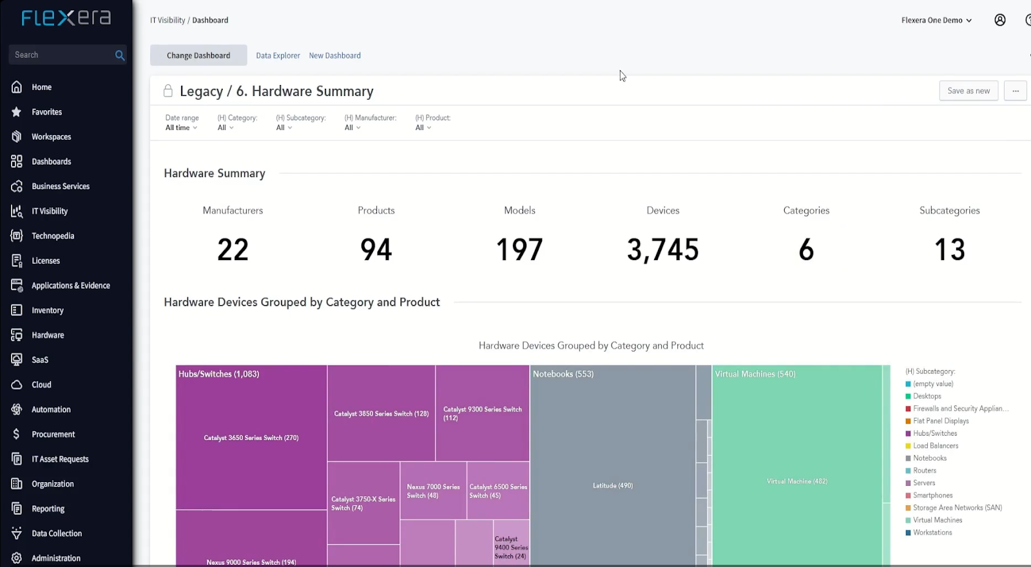Click the Data Collection funnel icon
Image resolution: width=1031 pixels, height=567 pixels.
(x=17, y=534)
